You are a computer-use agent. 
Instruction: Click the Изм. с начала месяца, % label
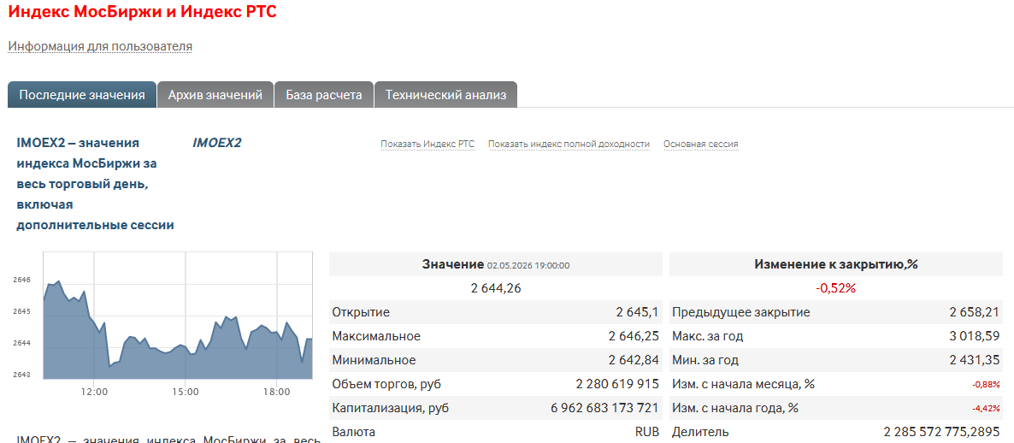[x=743, y=384]
